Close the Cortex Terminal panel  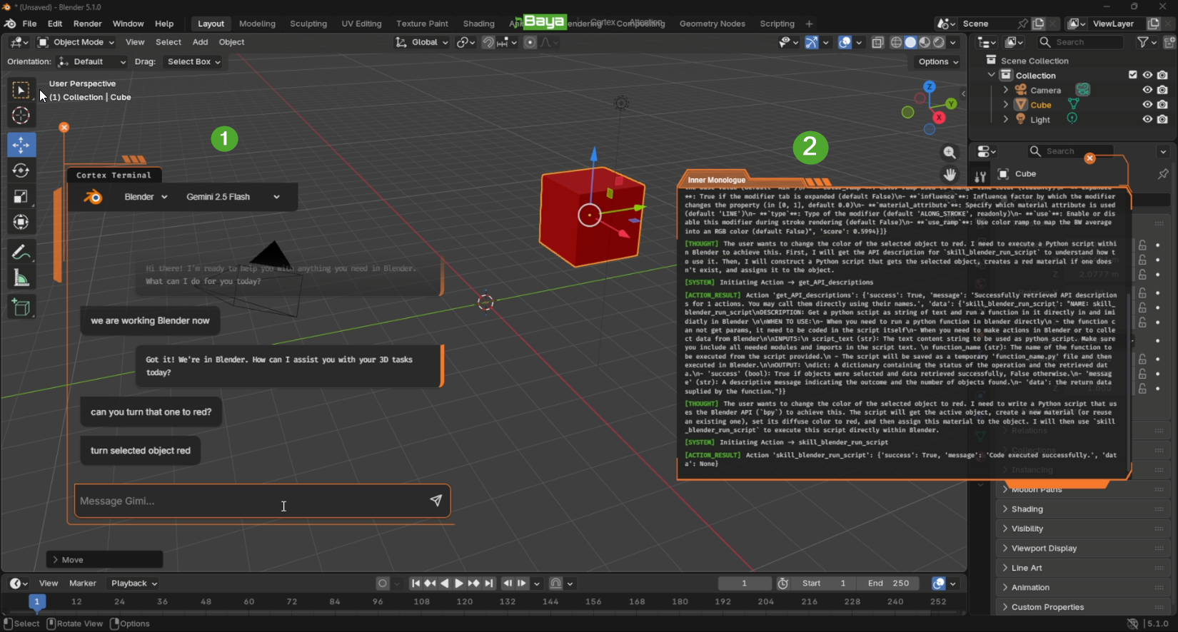[x=64, y=127]
